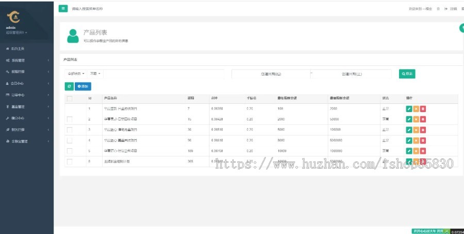
Task: Toggle the sidebar with the green hamburger button
Action: (x=63, y=9)
